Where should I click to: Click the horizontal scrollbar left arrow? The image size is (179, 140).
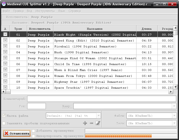click(3, 92)
